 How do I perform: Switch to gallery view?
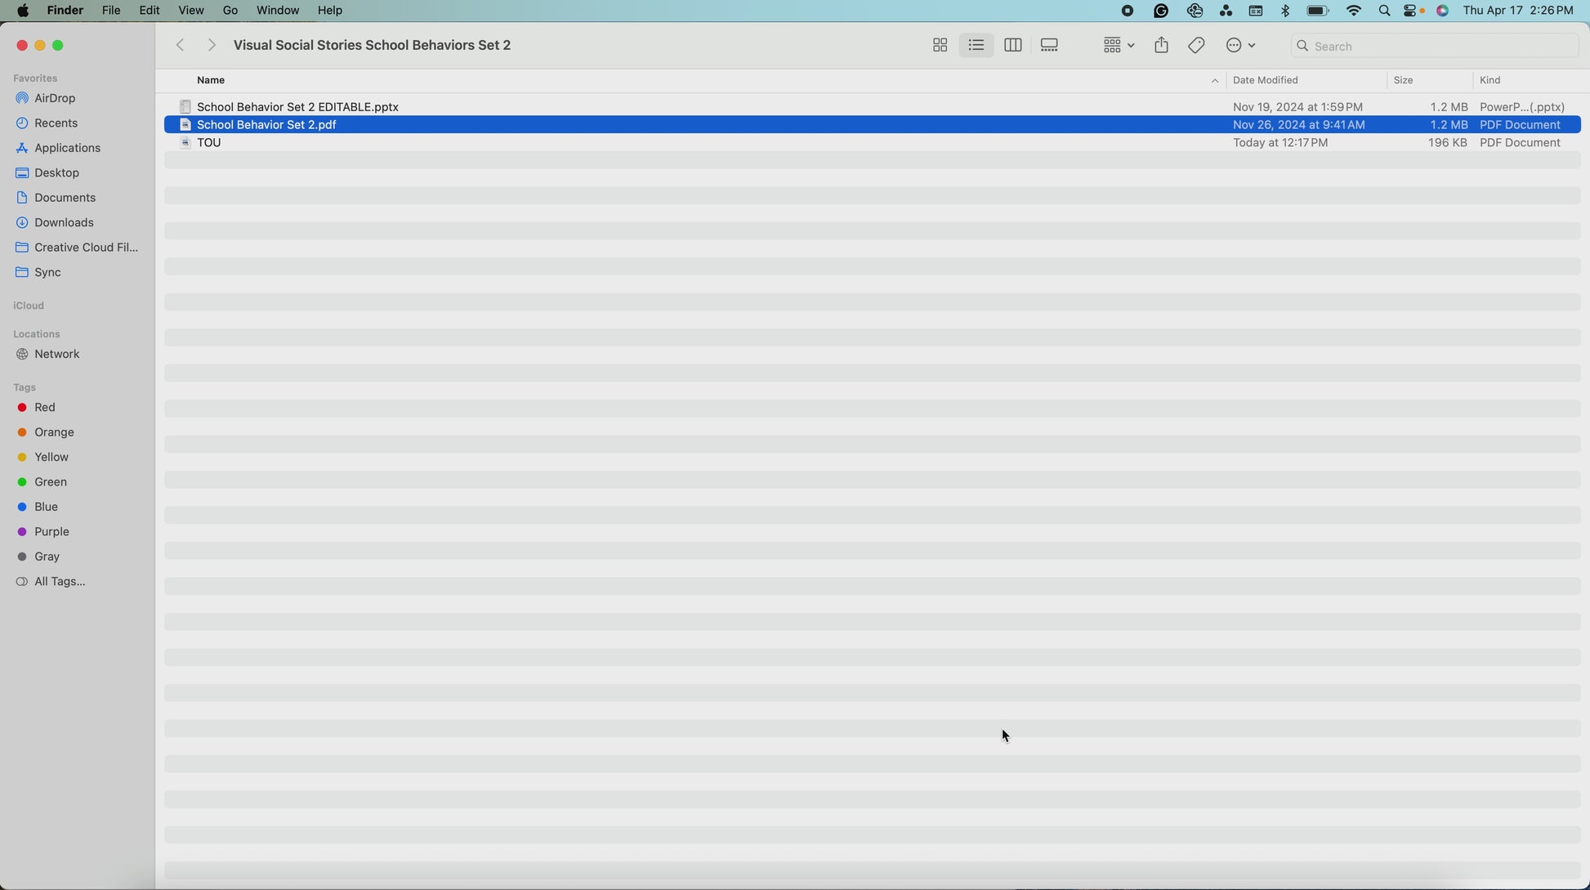[x=1049, y=46]
